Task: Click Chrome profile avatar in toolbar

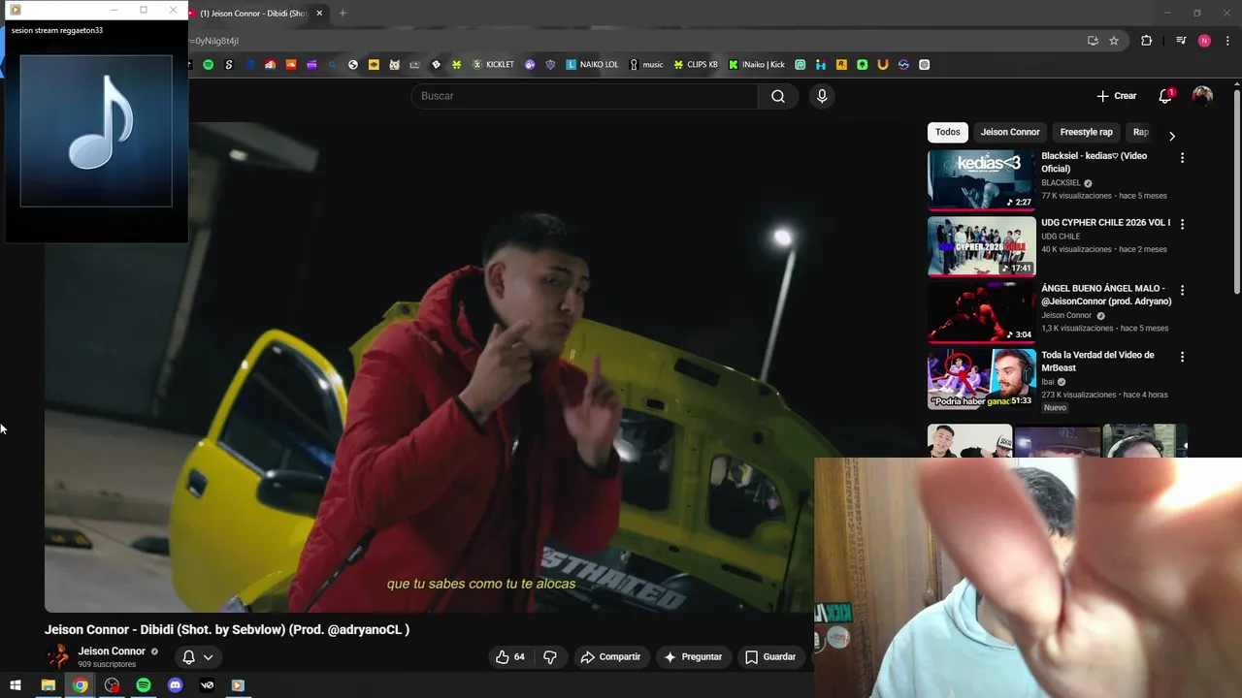Action: click(x=1204, y=41)
